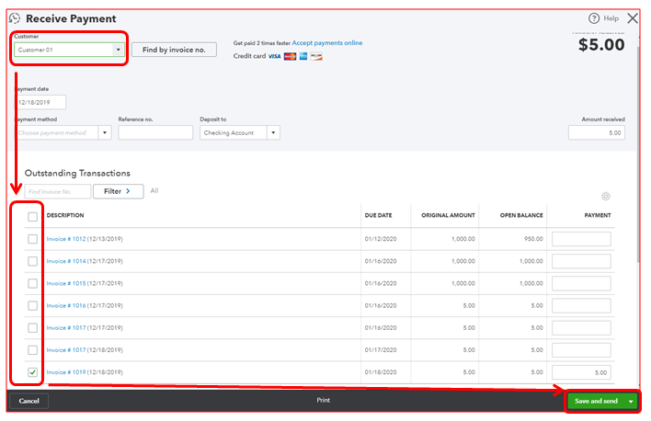This screenshot has height=421, width=651.
Task: Click payment field showing 5.00 for Invoice 1019
Action: coord(581,372)
